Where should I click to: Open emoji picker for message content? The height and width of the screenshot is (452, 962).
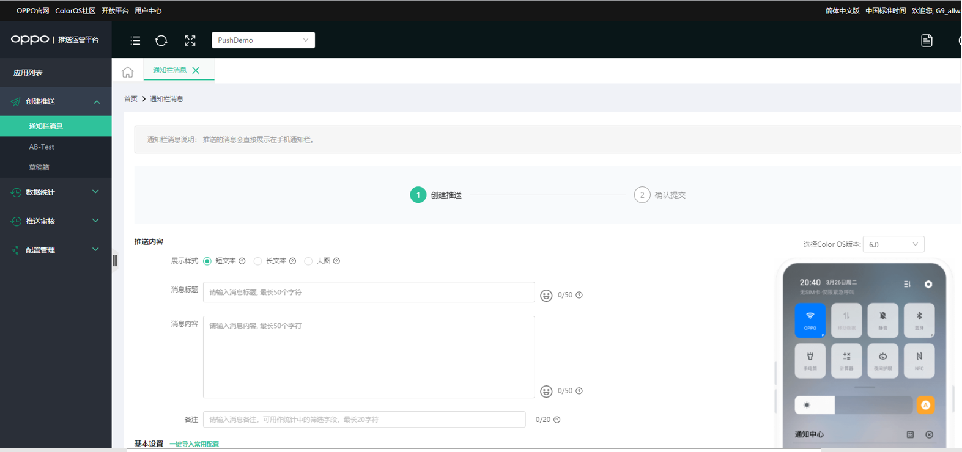[x=546, y=392]
